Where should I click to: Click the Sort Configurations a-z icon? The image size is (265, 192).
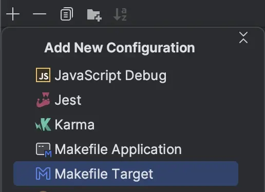tap(120, 14)
